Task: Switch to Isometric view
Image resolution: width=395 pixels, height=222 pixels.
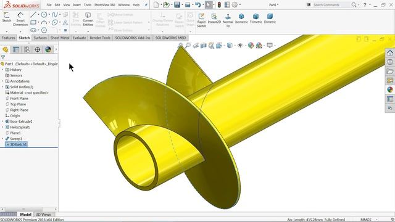Action: click(241, 18)
